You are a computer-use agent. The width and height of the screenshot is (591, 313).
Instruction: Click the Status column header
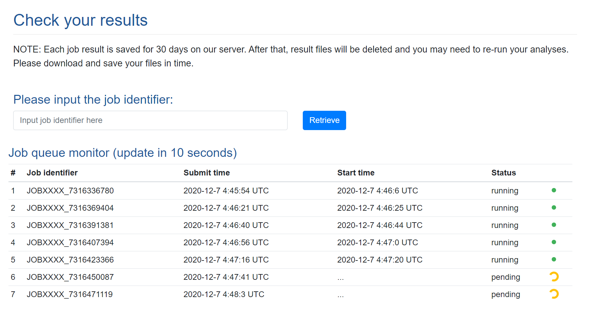[x=503, y=173]
